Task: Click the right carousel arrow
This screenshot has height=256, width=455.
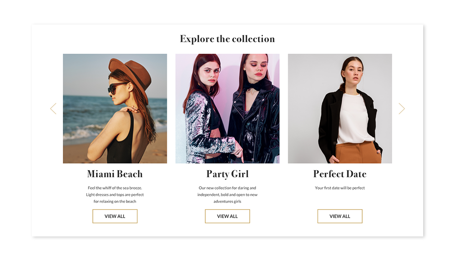Action: (x=402, y=109)
